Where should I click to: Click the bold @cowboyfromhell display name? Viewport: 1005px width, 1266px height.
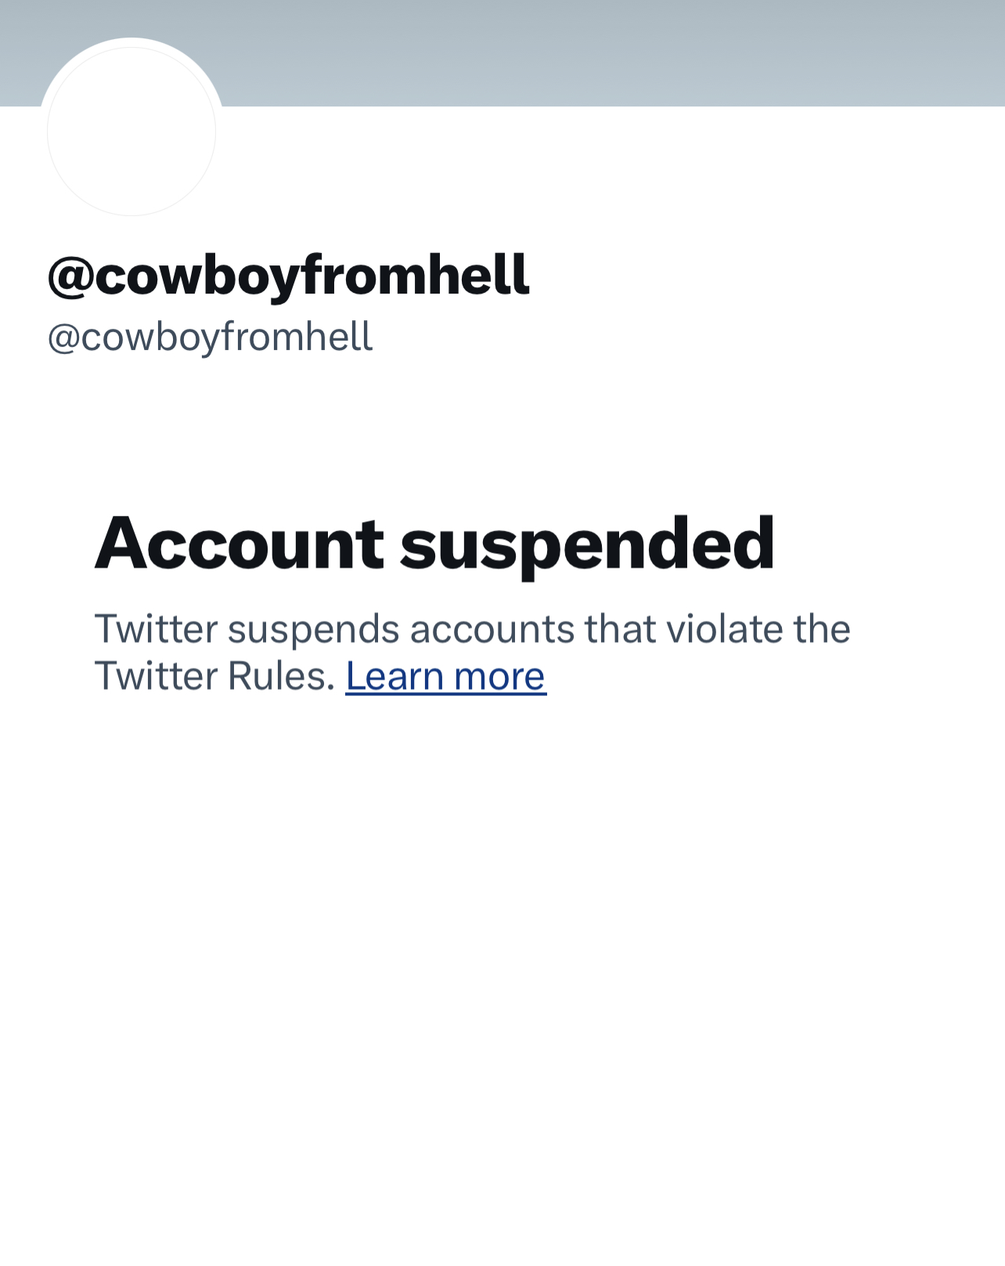pos(288,276)
